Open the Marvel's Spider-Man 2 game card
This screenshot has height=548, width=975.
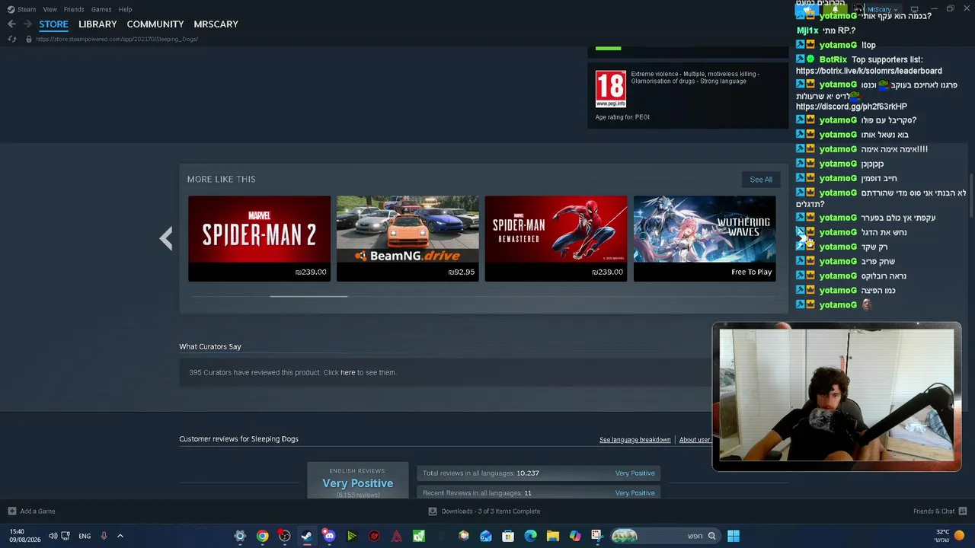[x=259, y=238]
